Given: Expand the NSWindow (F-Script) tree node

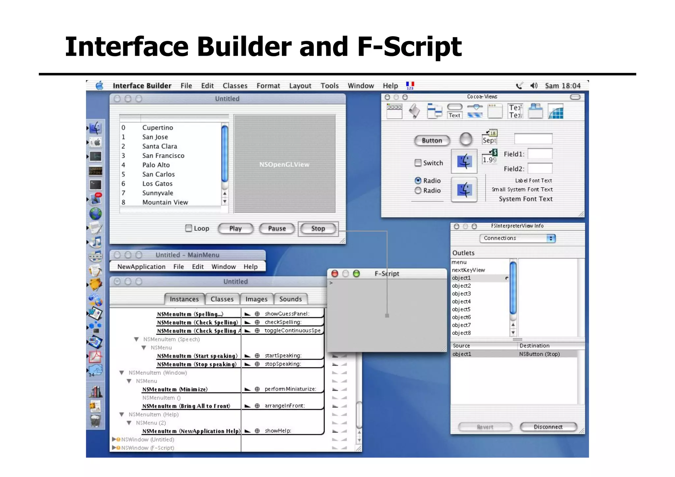Looking at the screenshot, I should pos(114,448).
